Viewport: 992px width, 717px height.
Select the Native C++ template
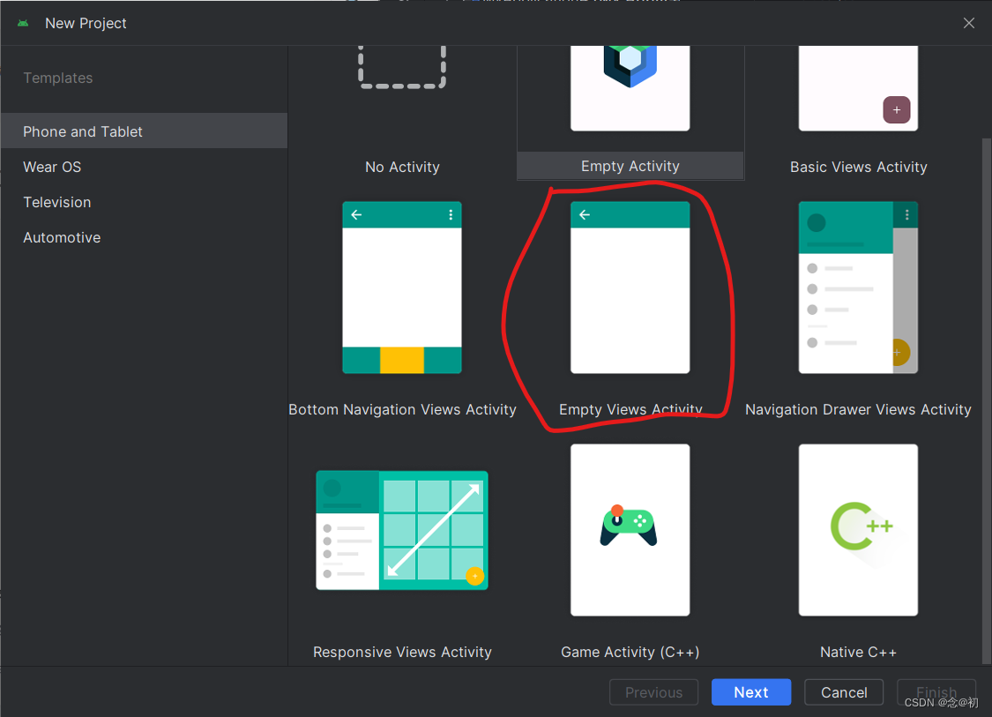click(858, 530)
